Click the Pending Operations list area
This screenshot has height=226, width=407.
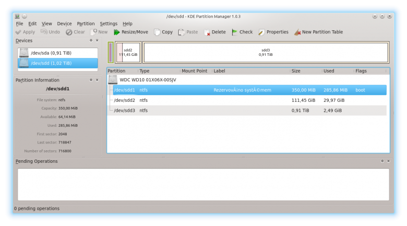(x=203, y=184)
